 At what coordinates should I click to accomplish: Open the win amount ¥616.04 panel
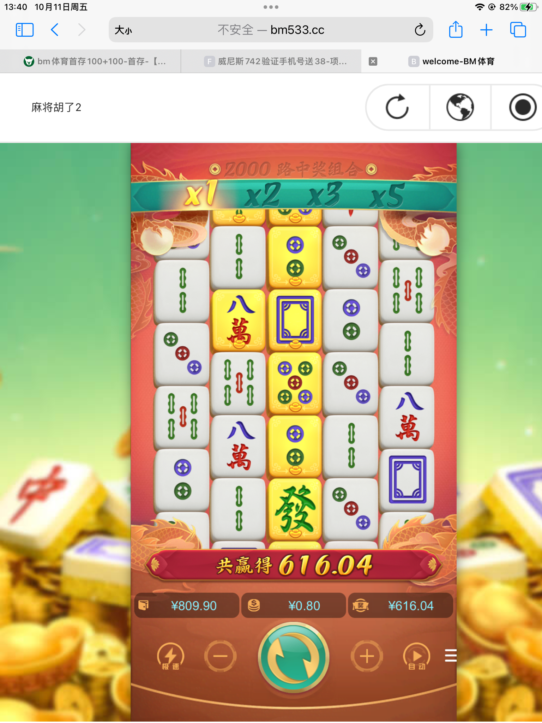point(401,605)
